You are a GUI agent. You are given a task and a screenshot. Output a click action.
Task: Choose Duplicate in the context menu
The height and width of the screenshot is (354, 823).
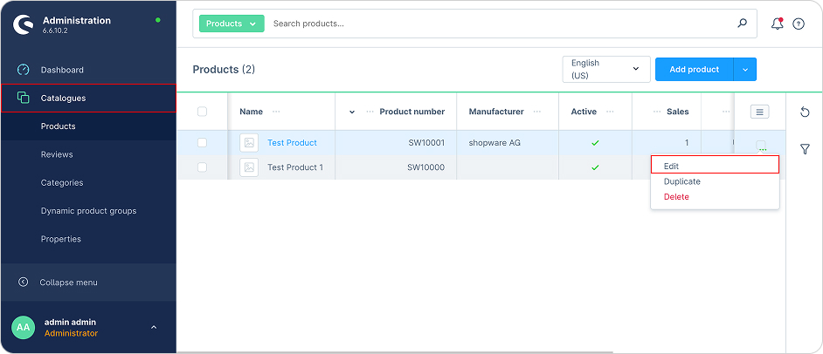tap(682, 181)
